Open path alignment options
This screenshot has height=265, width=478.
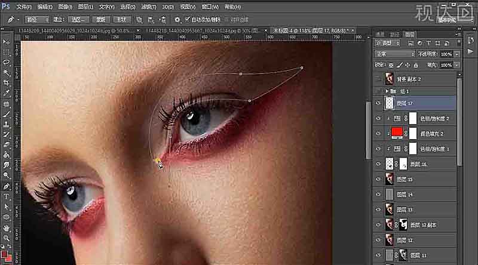click(x=151, y=20)
